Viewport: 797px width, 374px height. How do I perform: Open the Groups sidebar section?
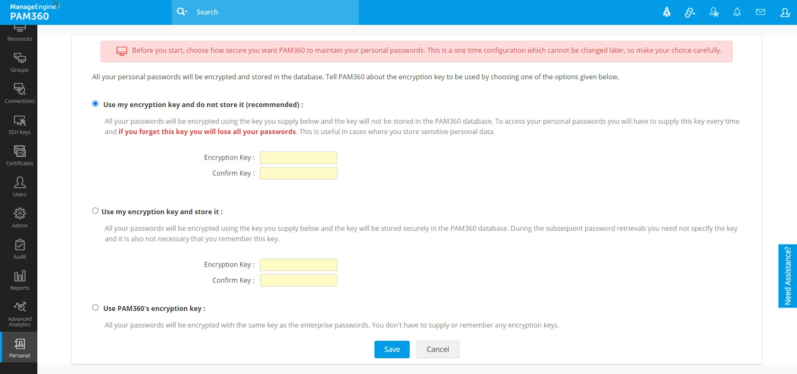click(20, 62)
